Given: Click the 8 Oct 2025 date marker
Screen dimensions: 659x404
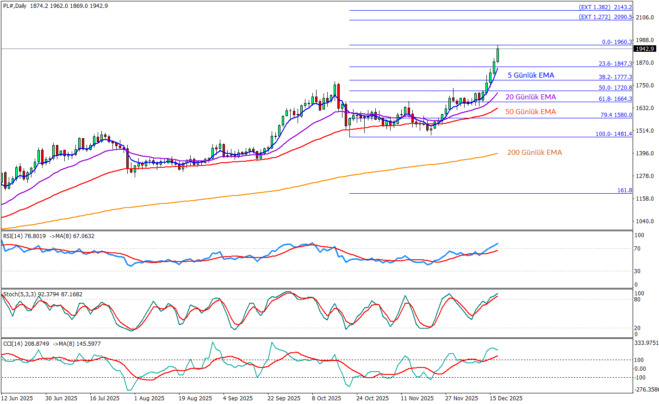Looking at the screenshot, I should (x=326, y=398).
